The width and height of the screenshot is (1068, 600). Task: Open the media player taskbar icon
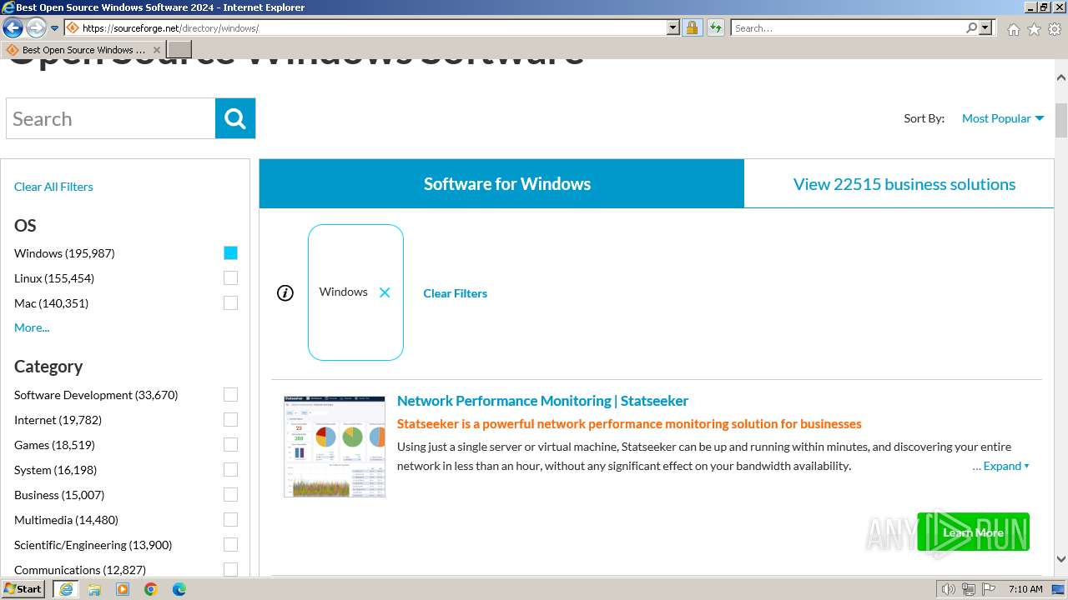click(123, 589)
